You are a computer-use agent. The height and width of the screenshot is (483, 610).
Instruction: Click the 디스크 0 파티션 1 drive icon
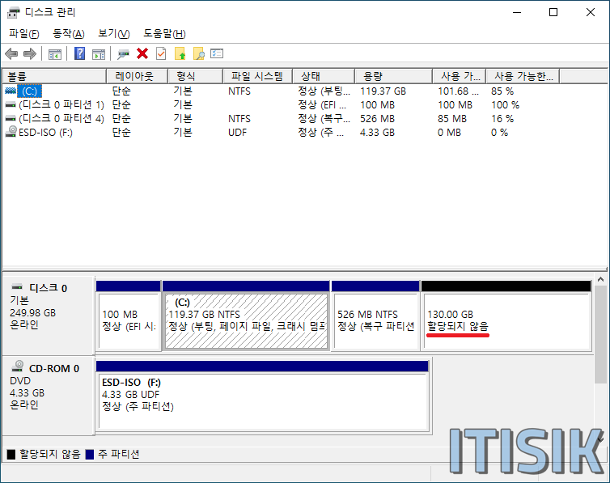pos(11,105)
